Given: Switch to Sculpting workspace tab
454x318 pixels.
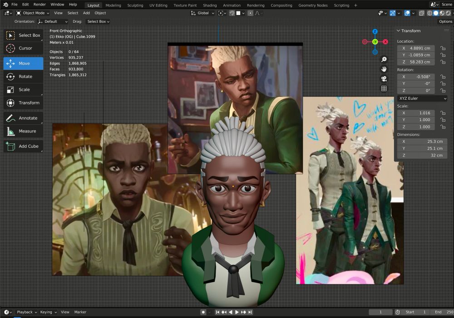Looking at the screenshot, I should pyautogui.click(x=135, y=5).
